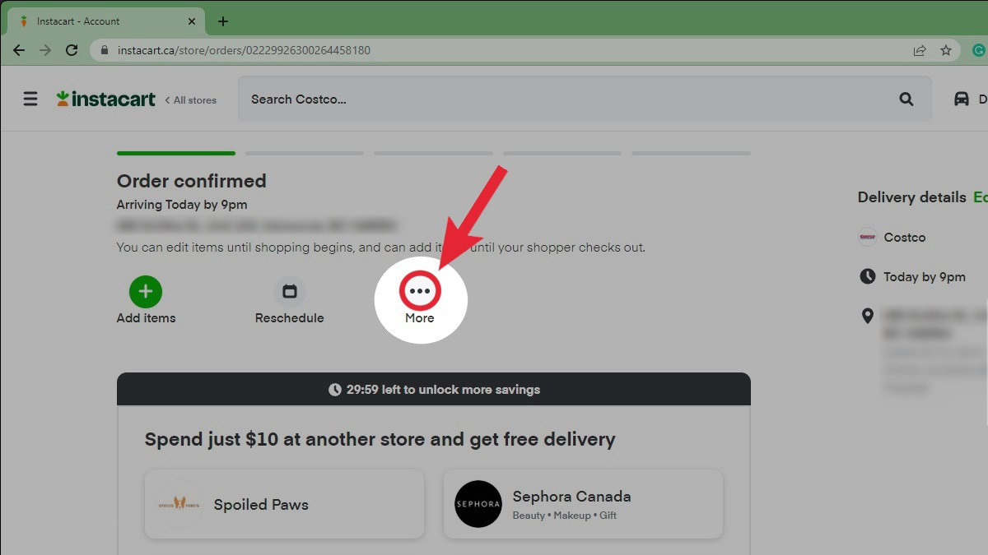The height and width of the screenshot is (555, 988).
Task: Go back with the browser back arrow
Action: tap(19, 50)
